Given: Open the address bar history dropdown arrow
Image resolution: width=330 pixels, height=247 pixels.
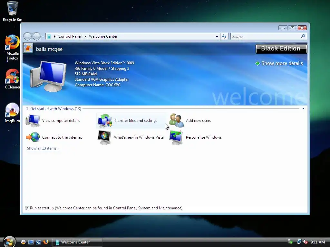Looking at the screenshot, I should (217, 36).
